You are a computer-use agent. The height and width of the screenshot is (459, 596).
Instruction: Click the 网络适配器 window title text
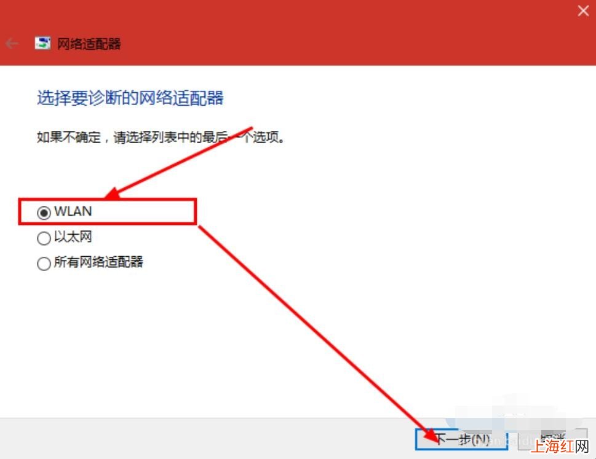click(x=89, y=44)
